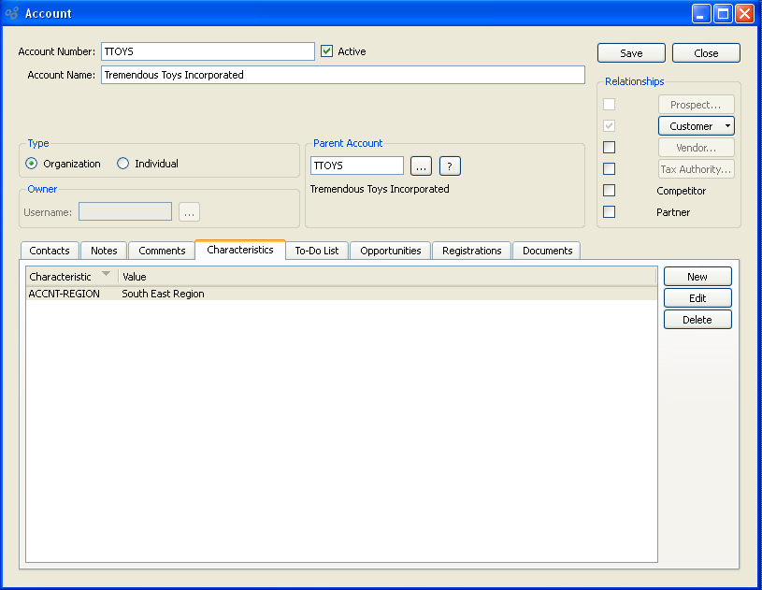Toggle the Active checkbox
This screenshot has height=590, width=762.
(x=326, y=51)
